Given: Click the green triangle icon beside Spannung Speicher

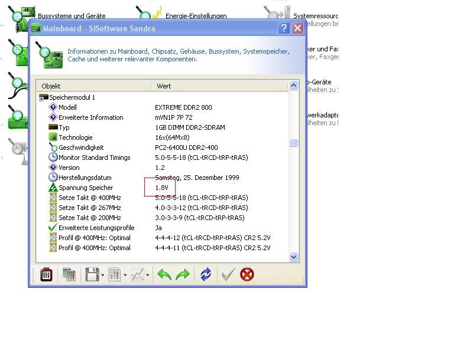Looking at the screenshot, I should 53,187.
